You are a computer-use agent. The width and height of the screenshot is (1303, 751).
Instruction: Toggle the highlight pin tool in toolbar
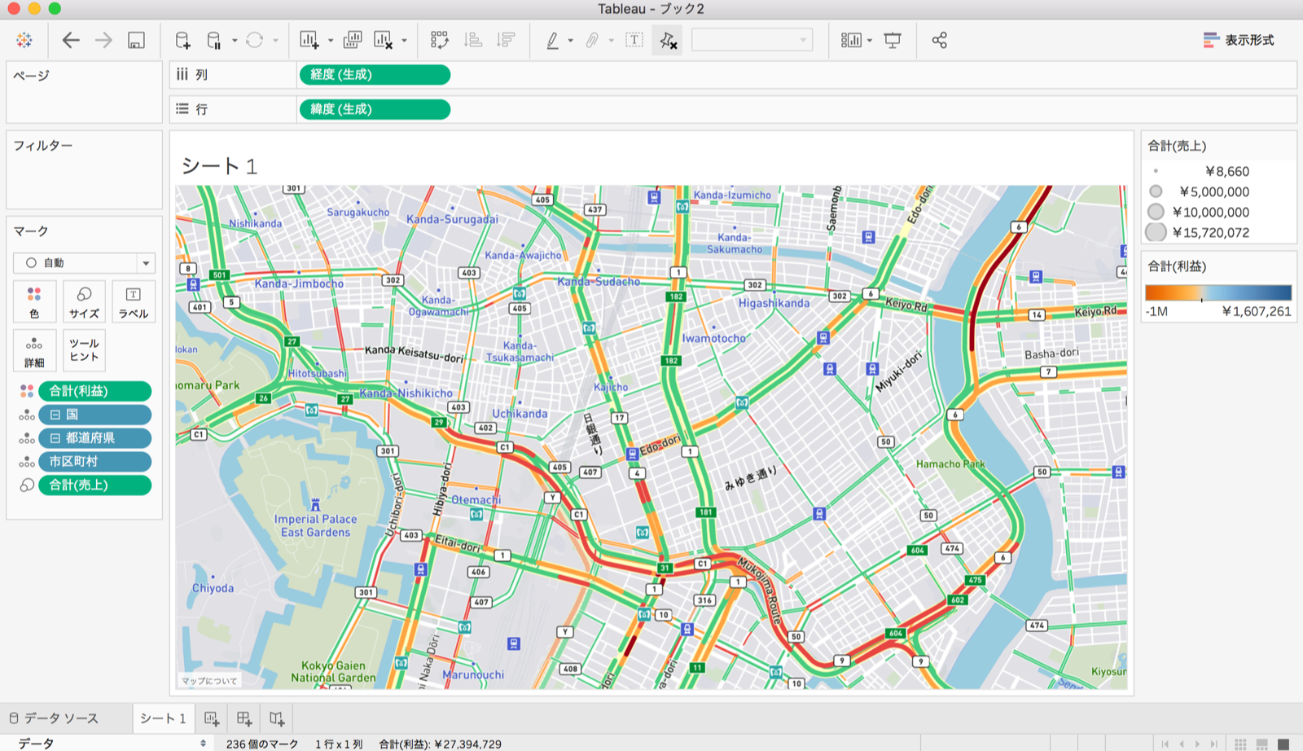[667, 40]
